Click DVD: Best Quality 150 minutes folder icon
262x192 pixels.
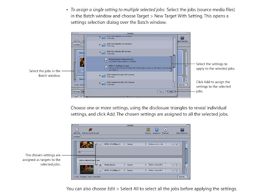[x=104, y=45]
